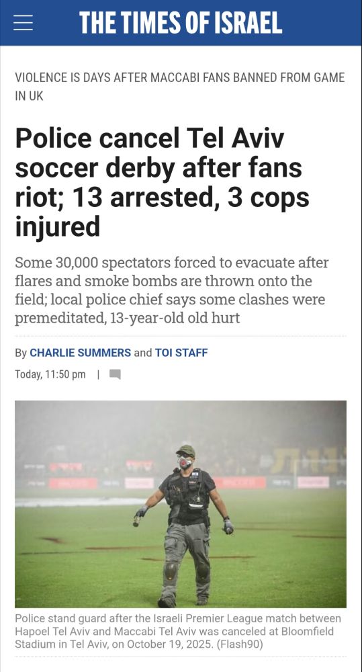Screen dimensions: 362x672
Task: Click the 'Today, 11:50 pm' timestamp
Action: (x=50, y=374)
